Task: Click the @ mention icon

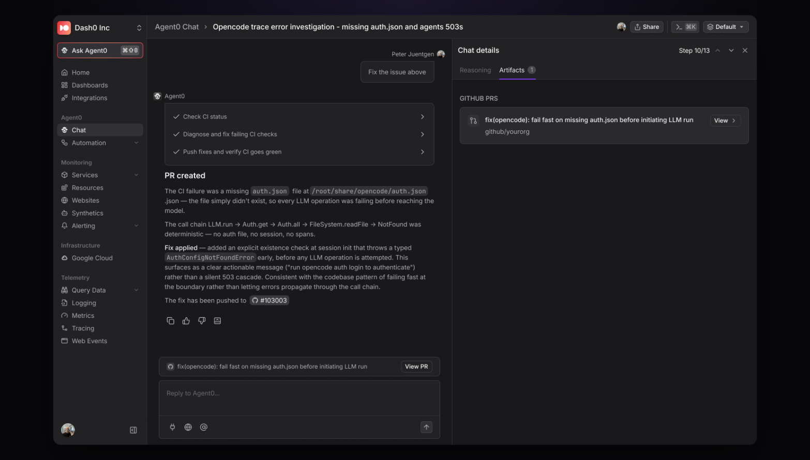Action: point(204,427)
